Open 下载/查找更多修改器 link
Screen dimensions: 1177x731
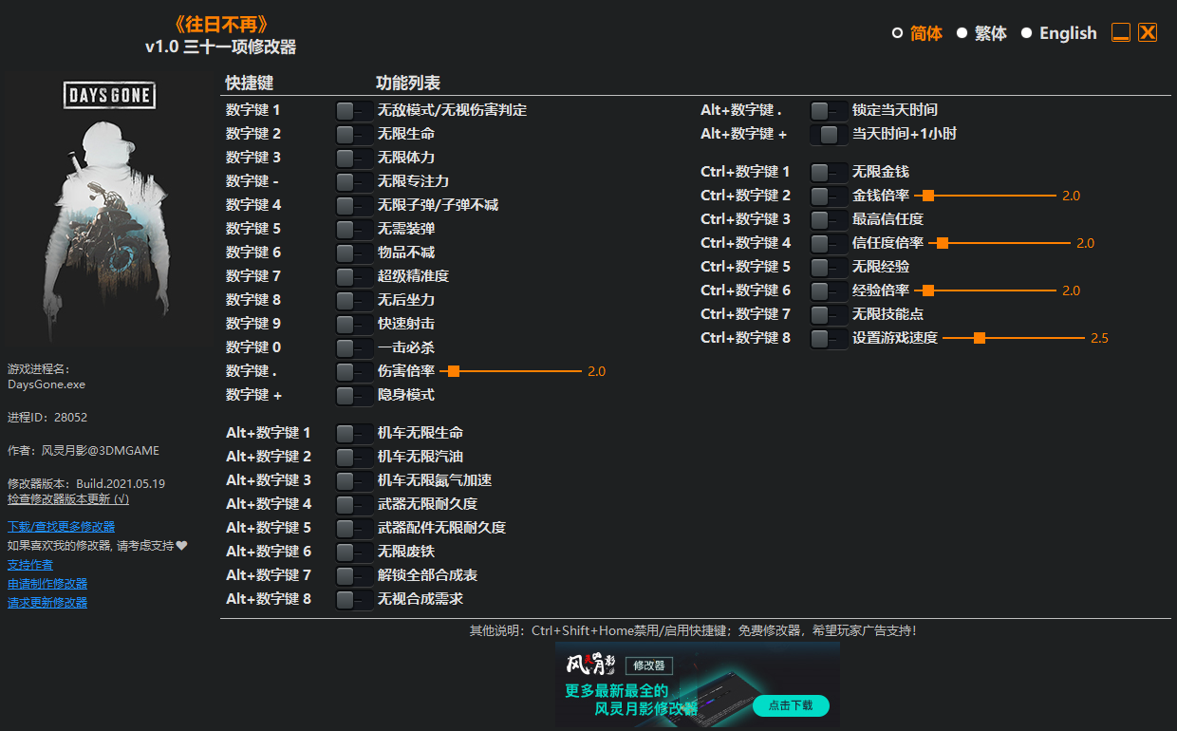tap(61, 527)
